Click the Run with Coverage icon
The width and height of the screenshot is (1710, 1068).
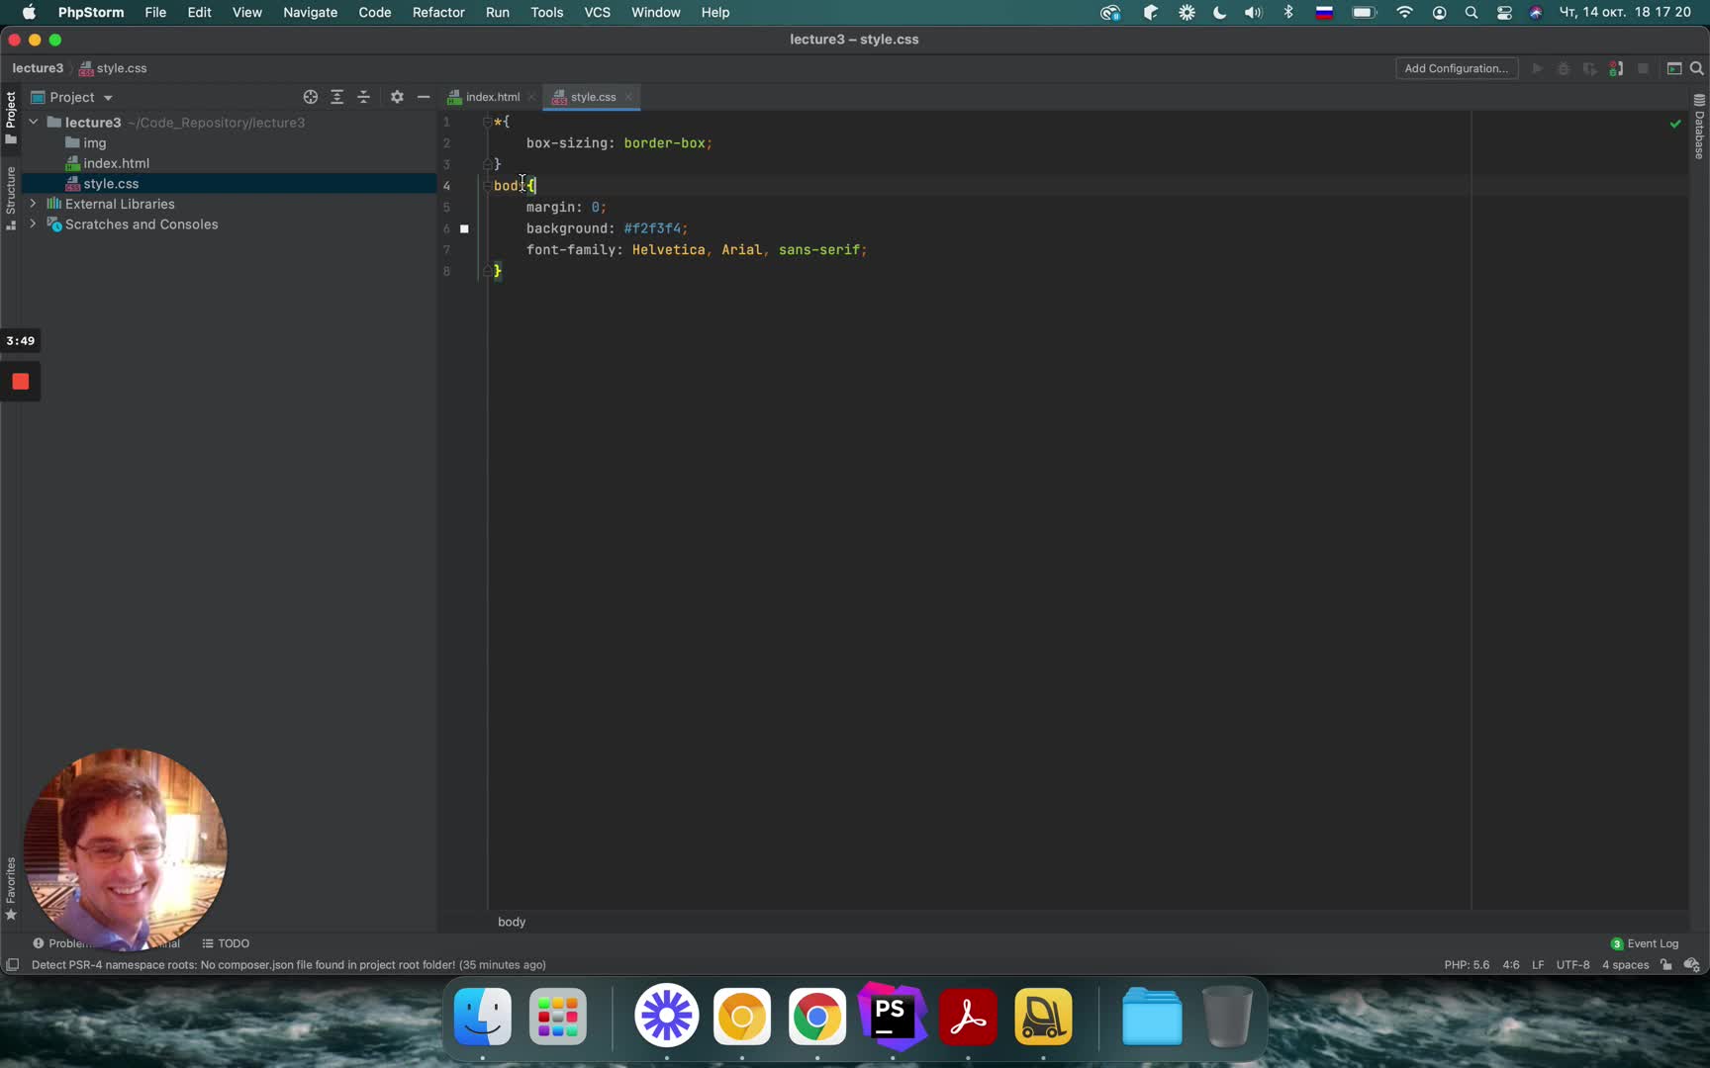pyautogui.click(x=1589, y=68)
